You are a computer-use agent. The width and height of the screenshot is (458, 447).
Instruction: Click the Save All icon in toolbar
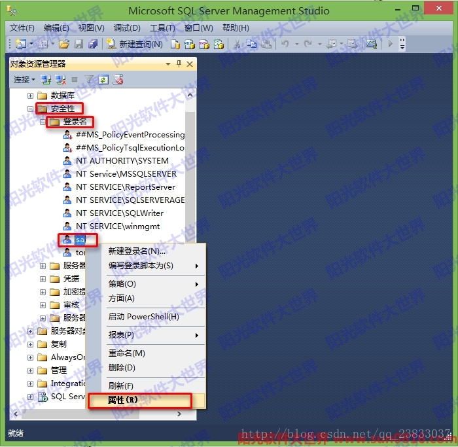[93, 44]
